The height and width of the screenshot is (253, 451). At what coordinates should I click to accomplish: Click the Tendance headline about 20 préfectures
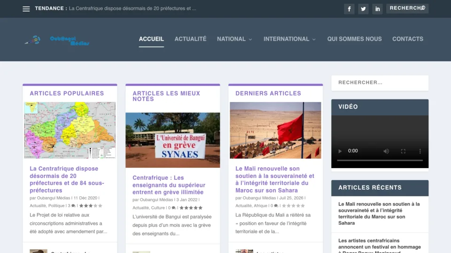[x=132, y=8]
